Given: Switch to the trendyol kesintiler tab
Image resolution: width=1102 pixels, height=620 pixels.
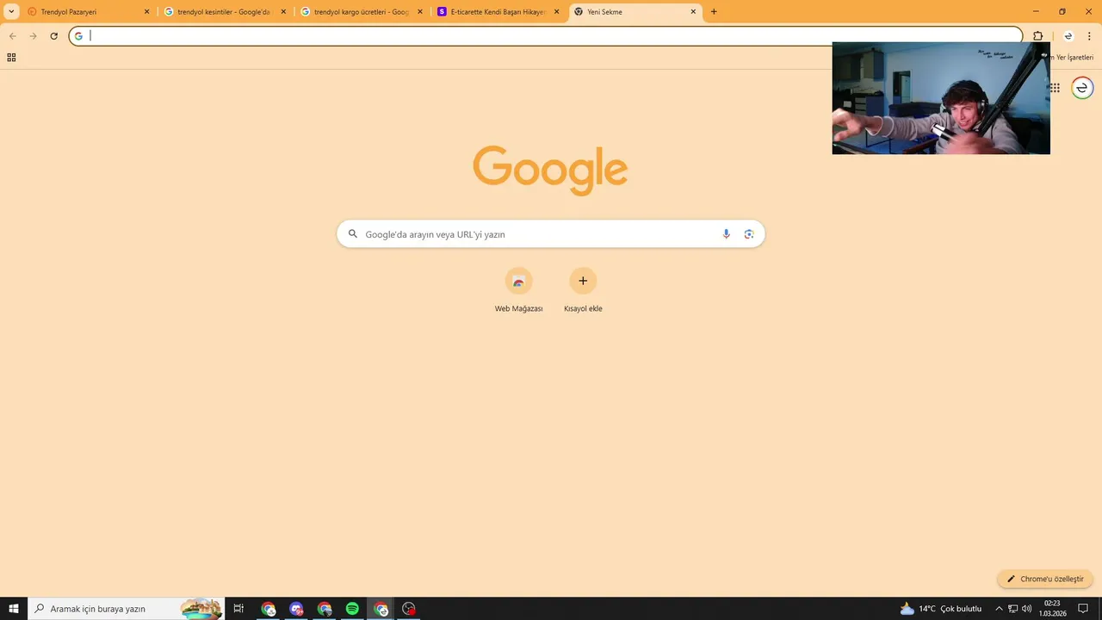Looking at the screenshot, I should pos(224,12).
